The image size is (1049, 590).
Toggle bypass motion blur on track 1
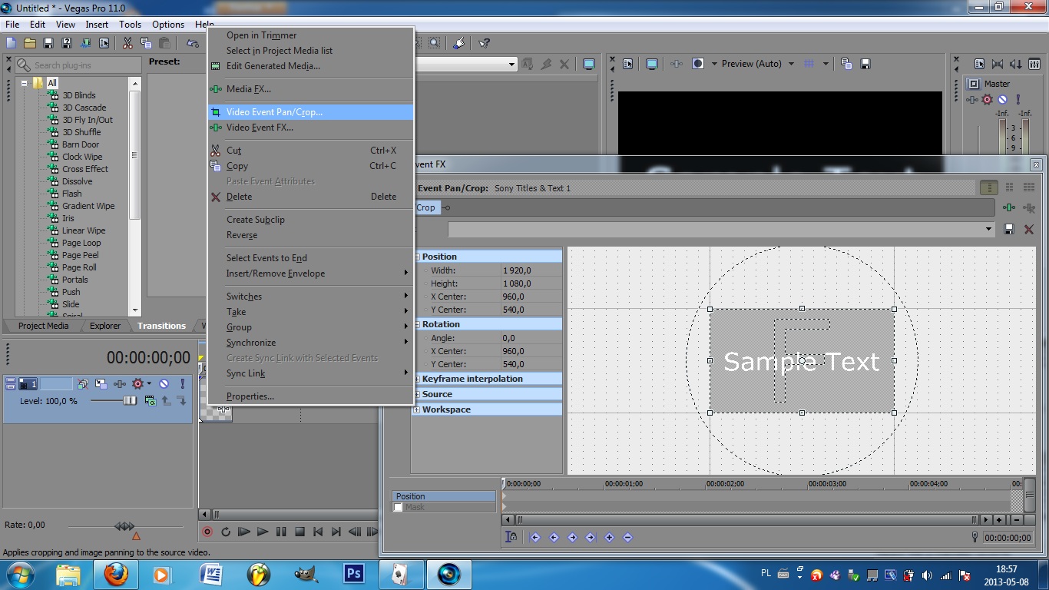(82, 383)
